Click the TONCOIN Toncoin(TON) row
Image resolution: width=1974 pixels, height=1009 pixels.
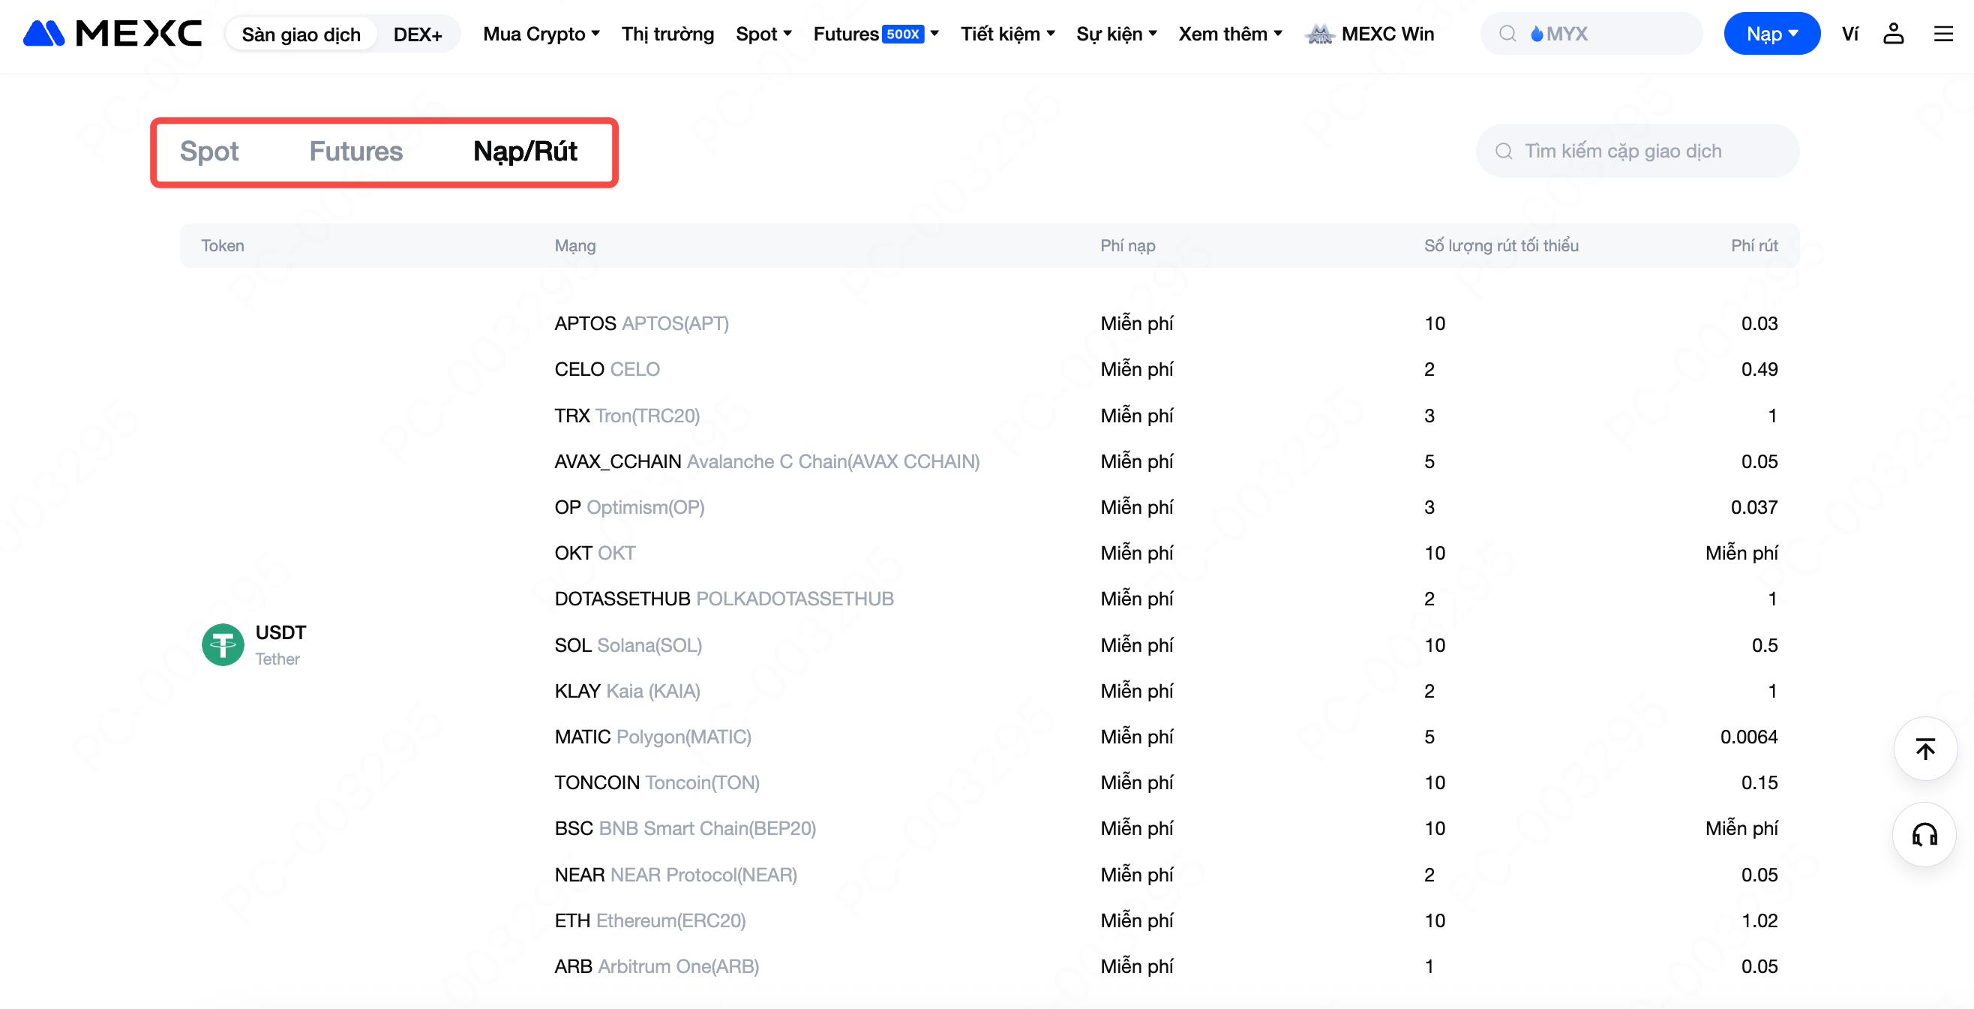click(x=1165, y=782)
